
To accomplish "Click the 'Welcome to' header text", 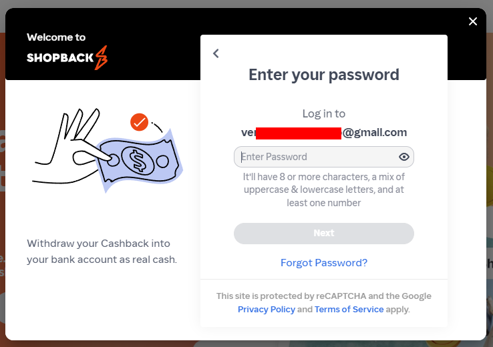I will (x=56, y=37).
